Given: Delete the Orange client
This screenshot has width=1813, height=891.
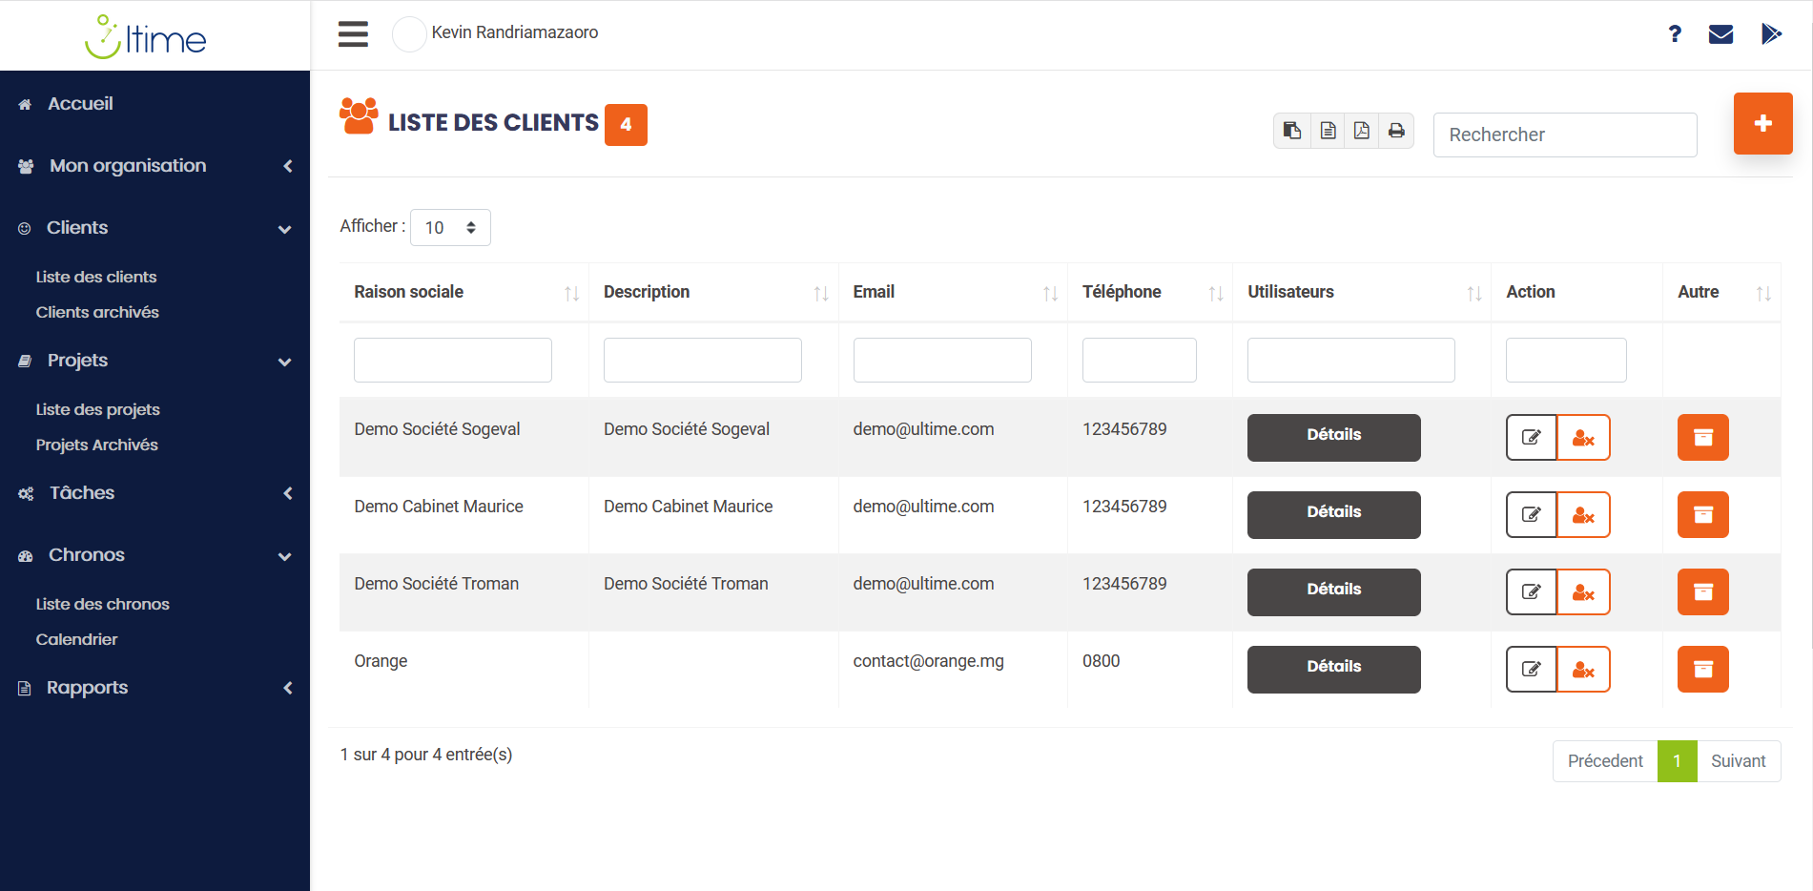Looking at the screenshot, I should (x=1584, y=669).
